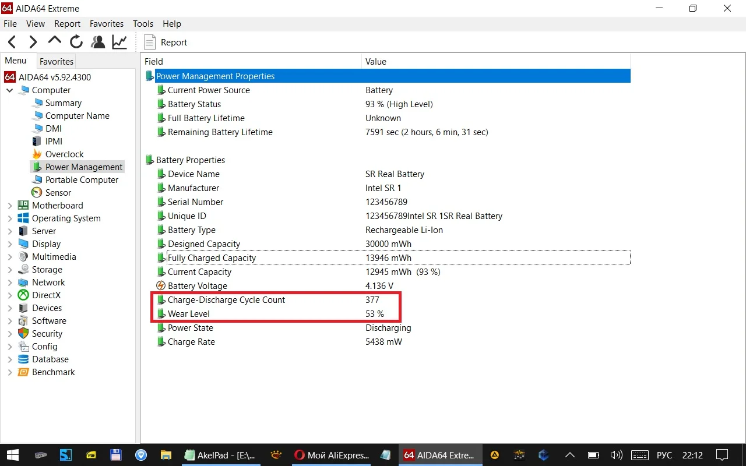Navigate up one level in toolbar
This screenshot has width=746, height=466.
(x=55, y=41)
